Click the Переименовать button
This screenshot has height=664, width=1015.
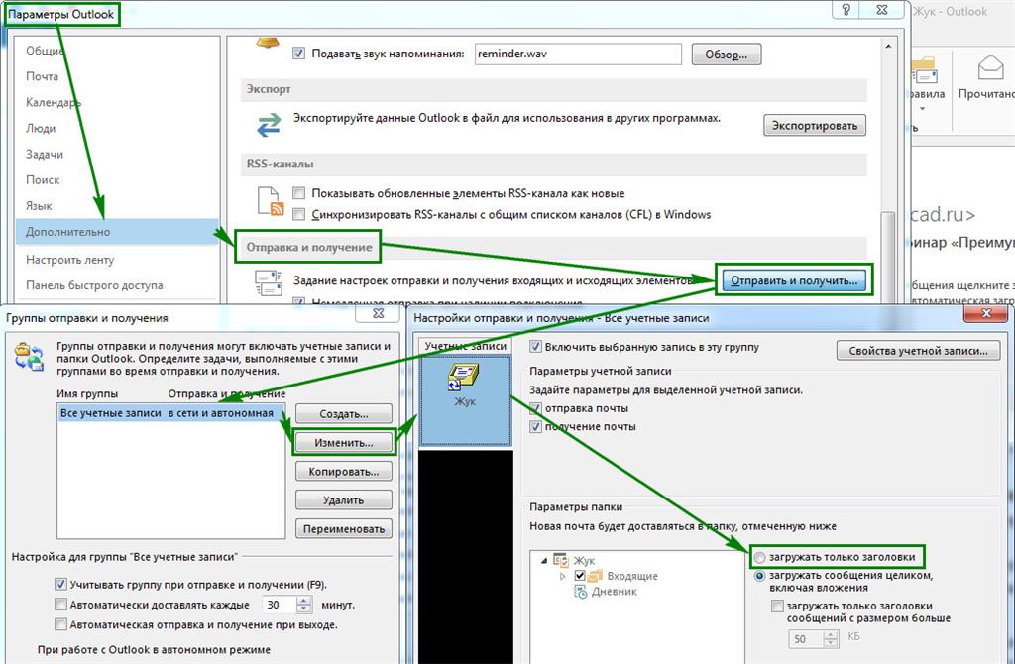[344, 529]
